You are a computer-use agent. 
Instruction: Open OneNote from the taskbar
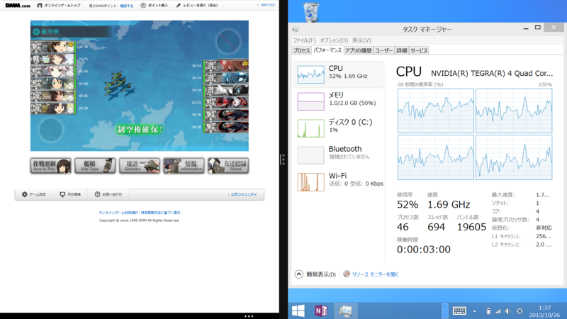coord(321,310)
